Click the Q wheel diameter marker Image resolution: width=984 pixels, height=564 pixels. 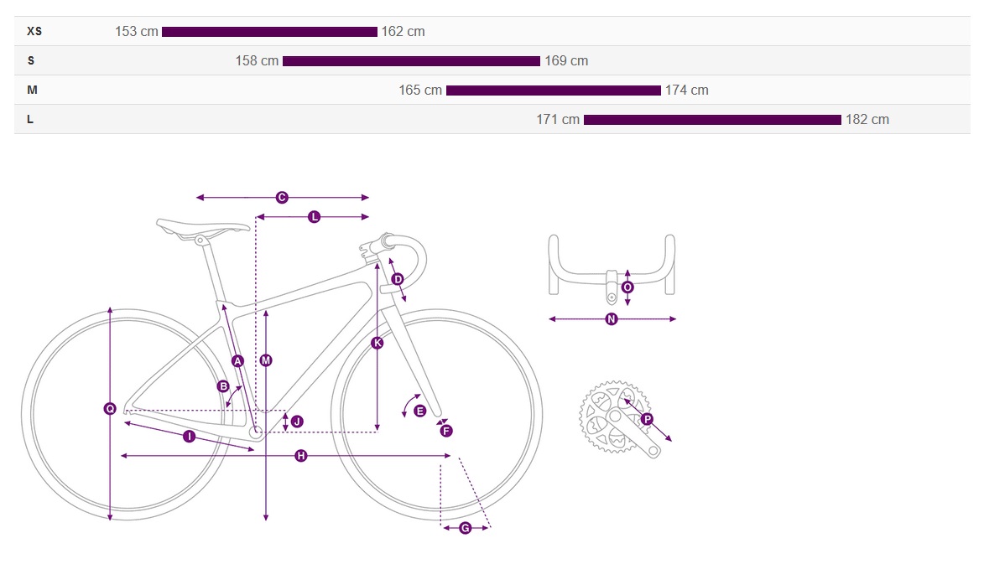(x=110, y=409)
